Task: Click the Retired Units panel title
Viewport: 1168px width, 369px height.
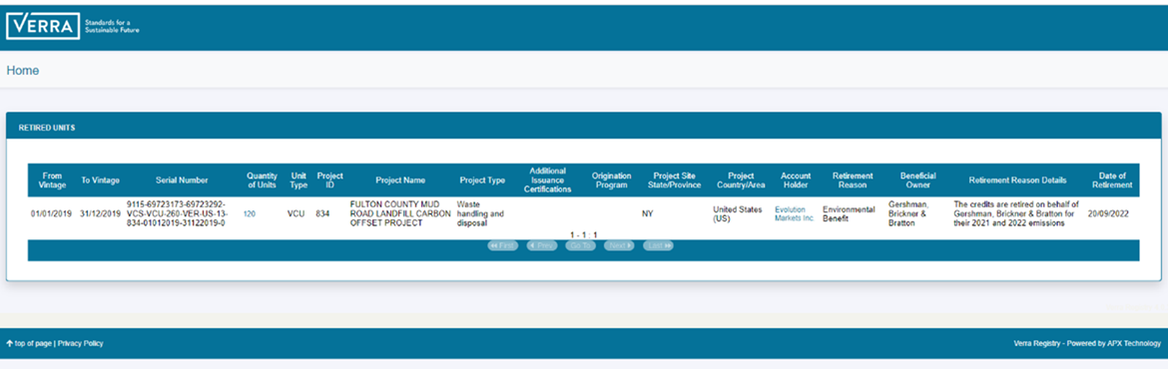Action: (x=46, y=128)
